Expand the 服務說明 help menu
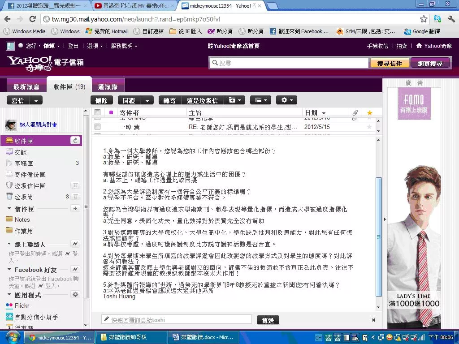459x344 pixels. [124, 46]
